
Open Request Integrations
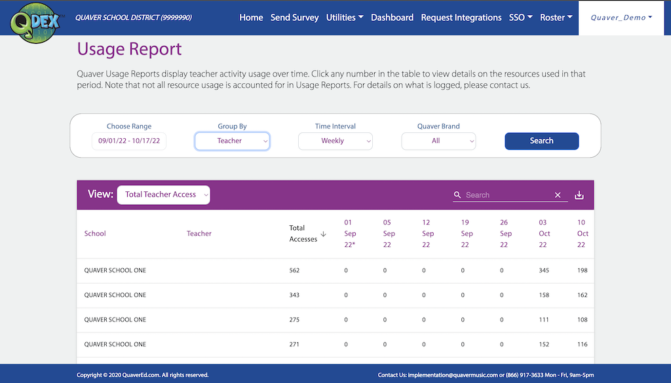tap(461, 18)
